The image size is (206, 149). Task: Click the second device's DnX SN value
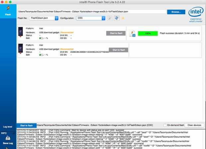pyautogui.click(x=90, y=52)
